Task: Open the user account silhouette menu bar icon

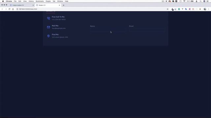Action: click(x=196, y=1)
